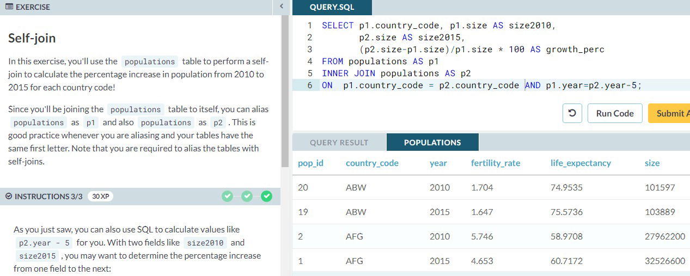Collapse the exercise panel with left chevron
This screenshot has height=276, width=690.
282,7
